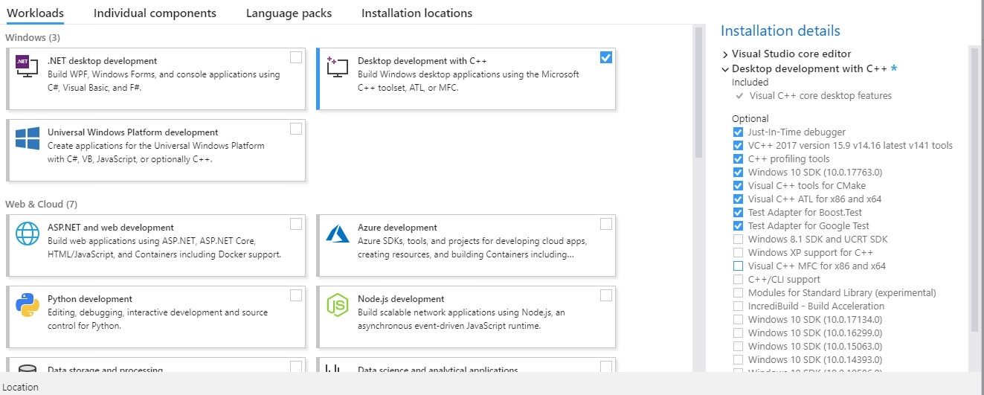Click the Python development logo icon
984x395 pixels.
[x=28, y=305]
